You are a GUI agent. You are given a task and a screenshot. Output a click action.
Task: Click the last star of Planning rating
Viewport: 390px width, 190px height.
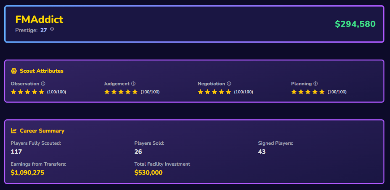coord(322,92)
